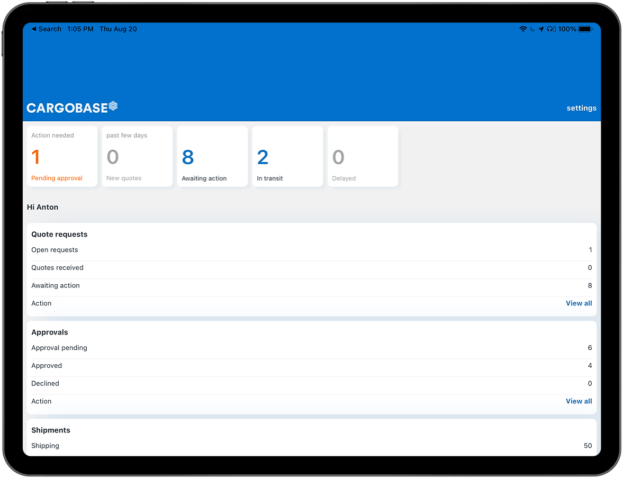Tap the Wi-Fi icon in status bar
The image size is (623, 478).
tap(523, 29)
